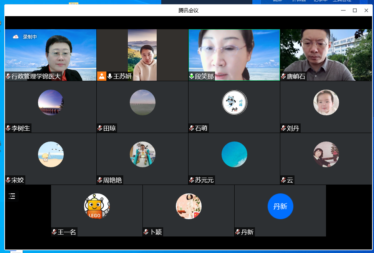Maximize the 腾讯会议 meeting window
The height and width of the screenshot is (253, 374).
click(355, 10)
